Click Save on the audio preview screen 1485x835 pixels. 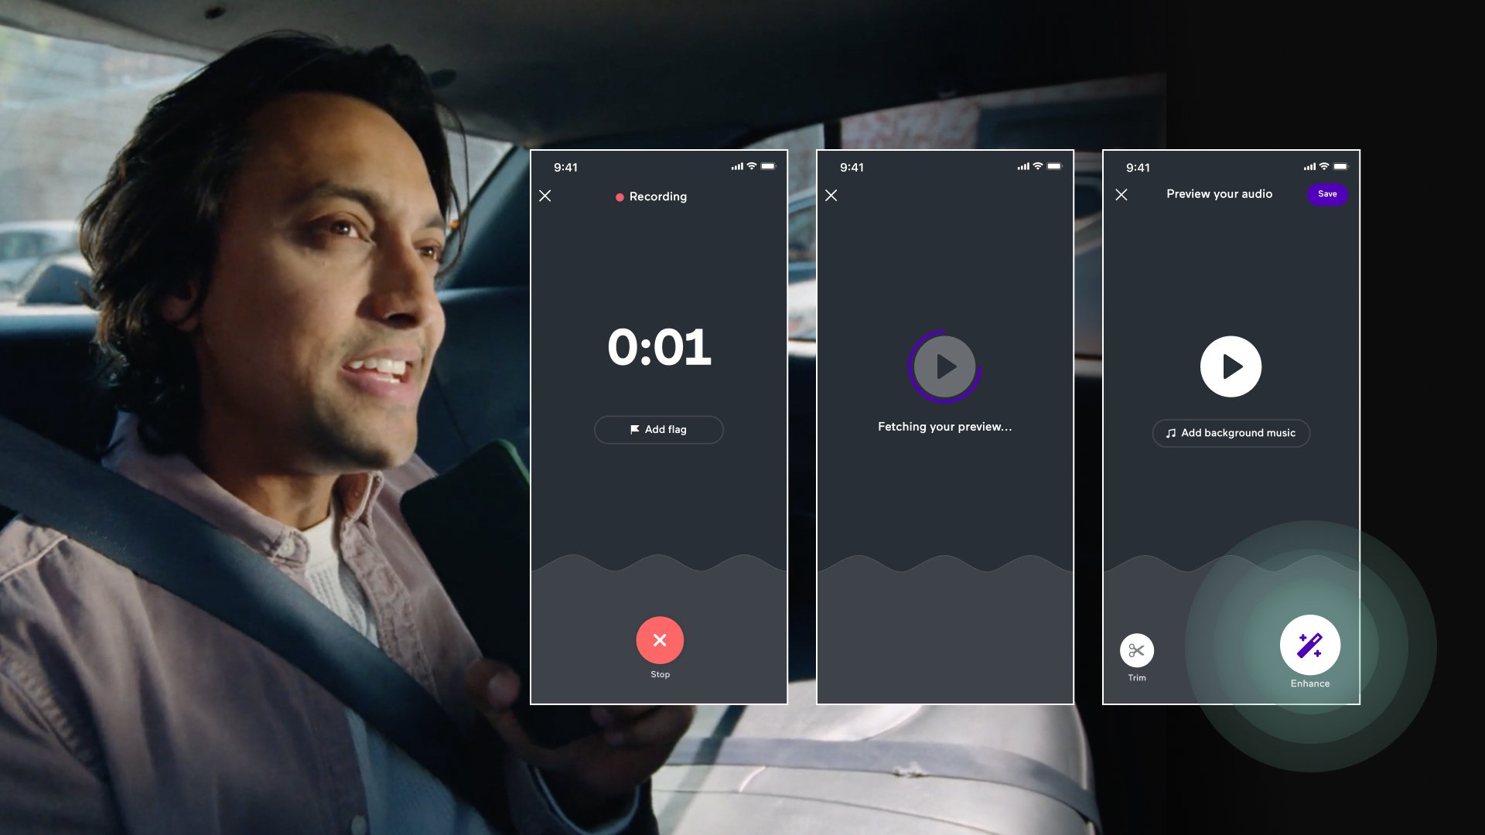point(1327,194)
